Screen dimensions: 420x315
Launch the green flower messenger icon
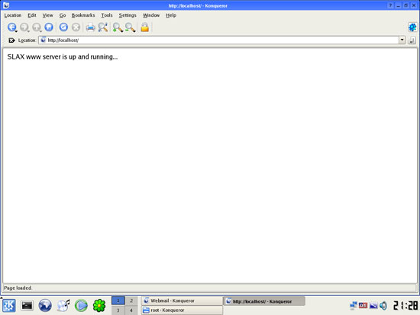(99, 305)
